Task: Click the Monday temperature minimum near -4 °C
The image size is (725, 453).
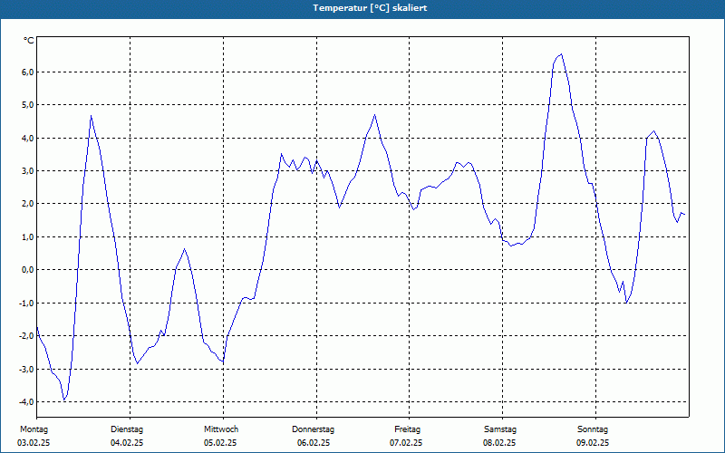Action: [x=64, y=399]
